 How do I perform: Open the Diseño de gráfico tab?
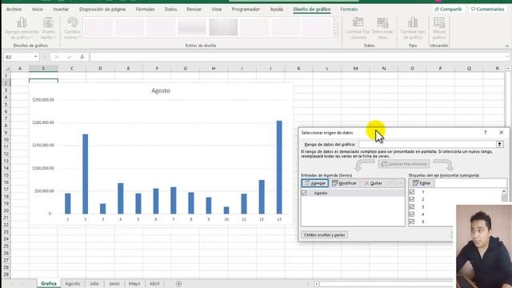pos(311,9)
